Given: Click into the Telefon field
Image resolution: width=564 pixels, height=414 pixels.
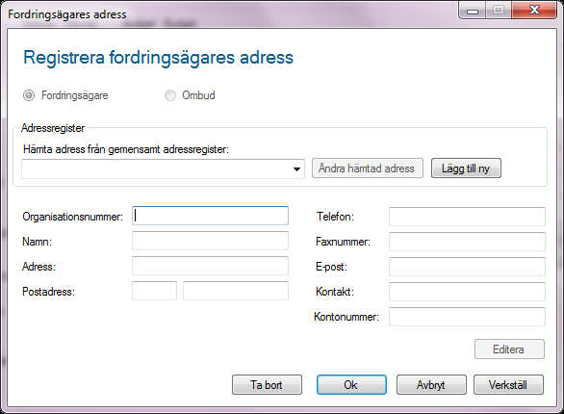Looking at the screenshot, I should (x=467, y=217).
